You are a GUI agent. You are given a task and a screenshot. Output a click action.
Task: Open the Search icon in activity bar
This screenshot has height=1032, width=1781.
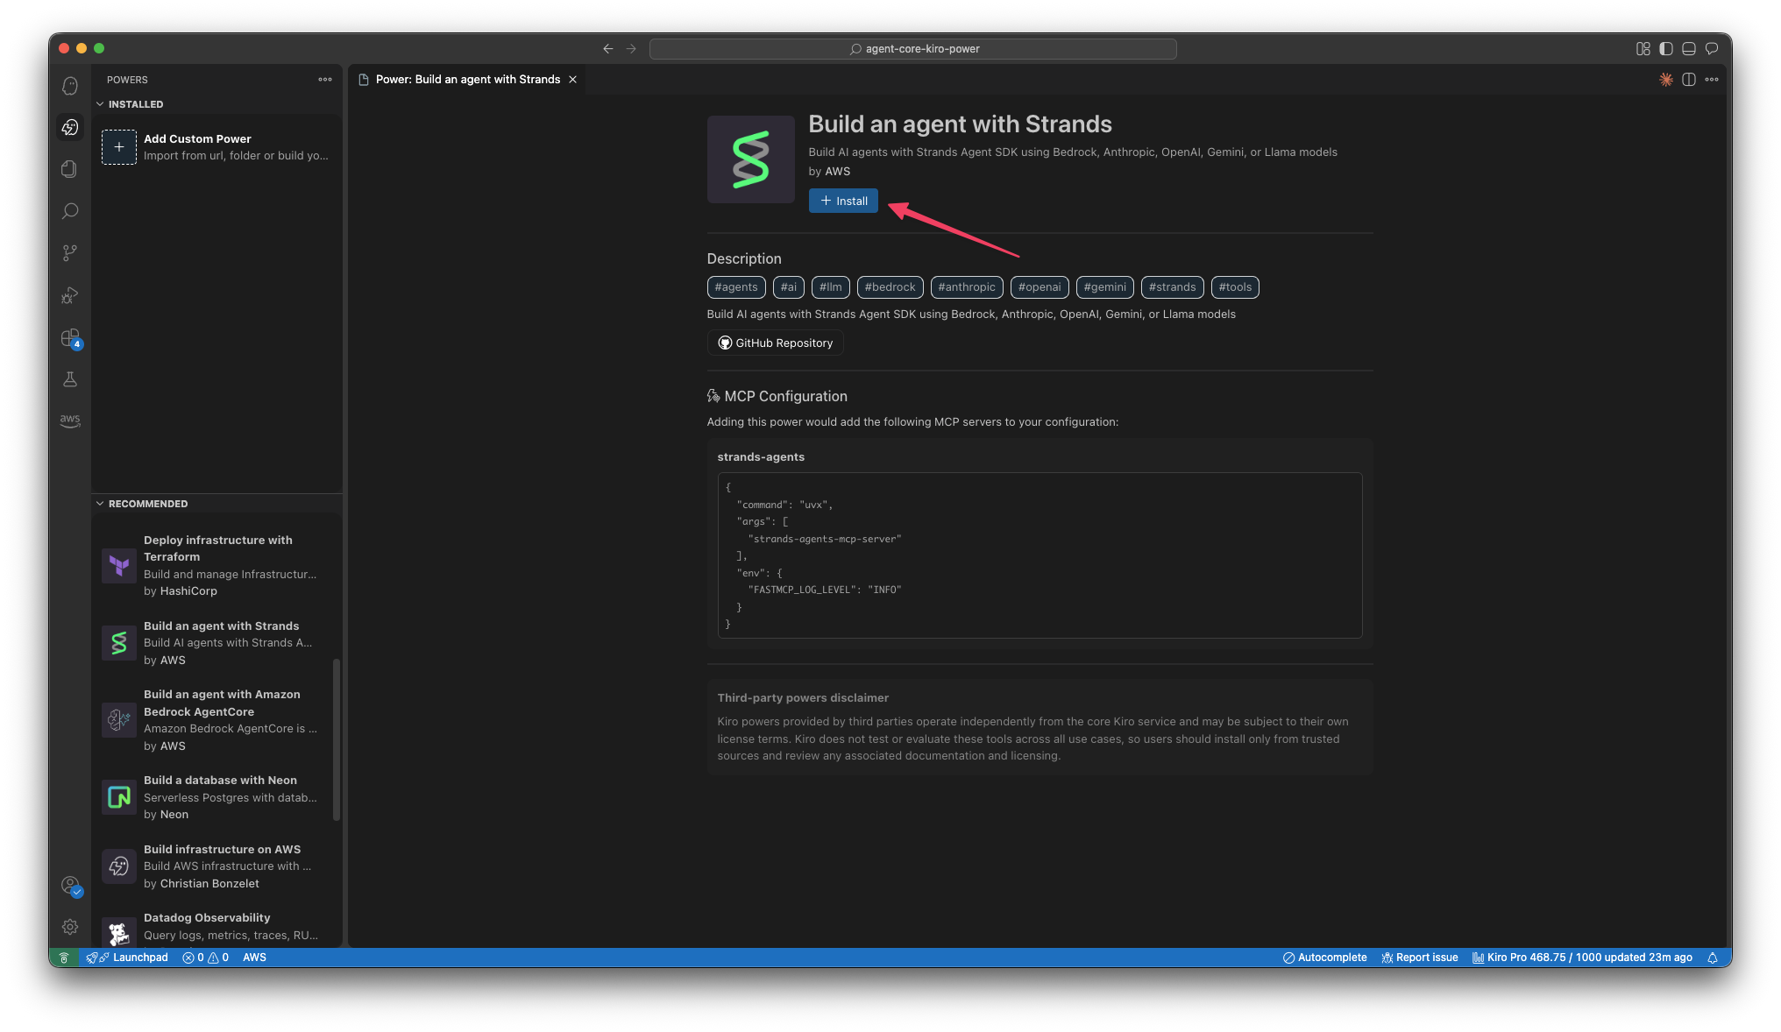[70, 211]
